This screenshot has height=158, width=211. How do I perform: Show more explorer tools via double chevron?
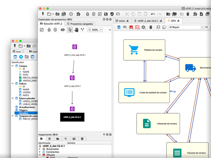[x=110, y=30]
